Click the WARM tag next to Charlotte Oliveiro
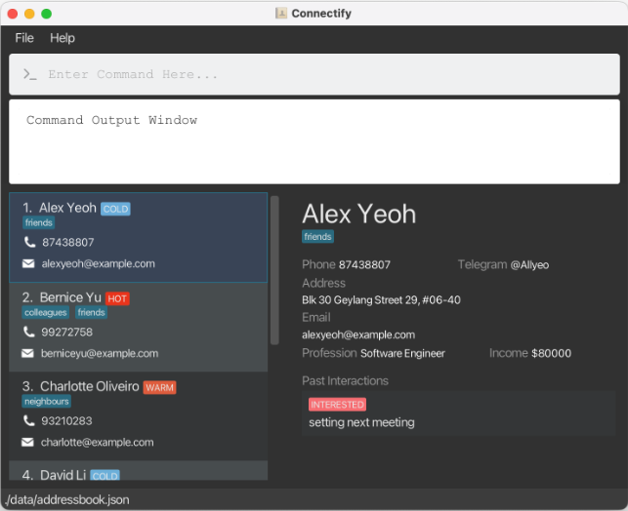This screenshot has width=628, height=511. click(x=159, y=387)
